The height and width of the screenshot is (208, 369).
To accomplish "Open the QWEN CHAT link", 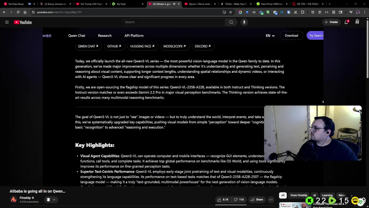I will click(88, 46).
